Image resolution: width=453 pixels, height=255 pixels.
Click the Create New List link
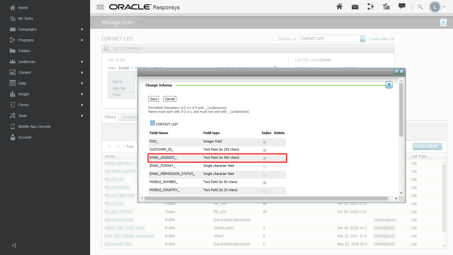pos(382,39)
